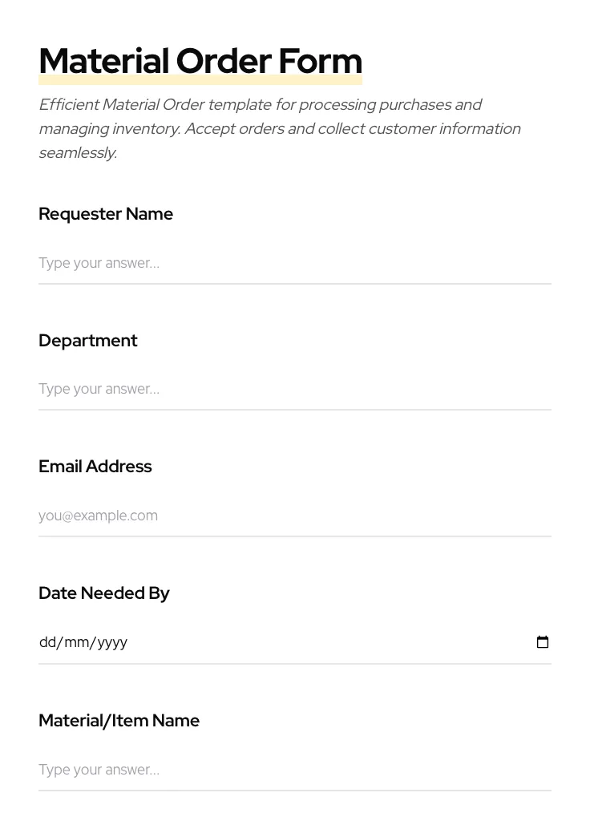Image resolution: width=590 pixels, height=821 pixels.
Task: Click the word "Form" in the heading
Action: coord(320,61)
